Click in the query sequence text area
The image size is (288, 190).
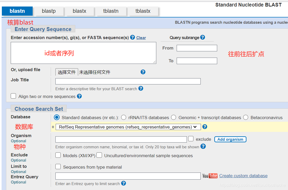[83, 53]
